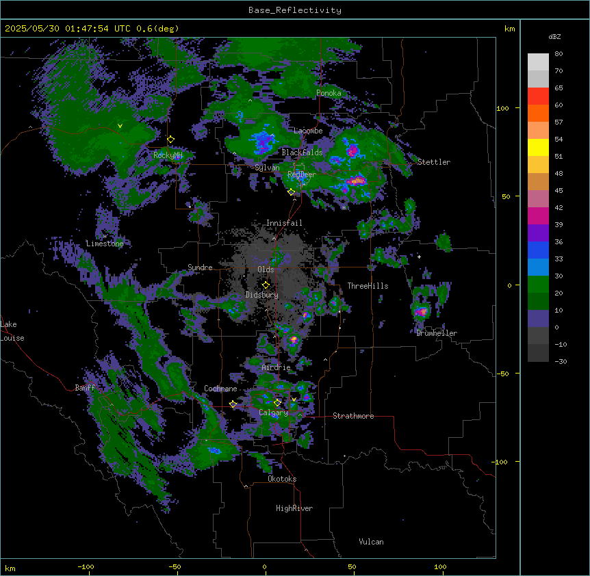Click the 100 tick on the vertical km axis
590x576 pixels.
tap(502, 108)
